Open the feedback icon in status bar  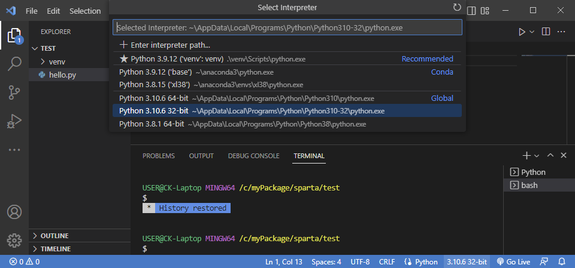(x=544, y=262)
